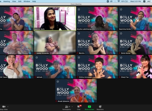Click the Swamima Korde name label
The image size is (152, 111).
[125, 29]
